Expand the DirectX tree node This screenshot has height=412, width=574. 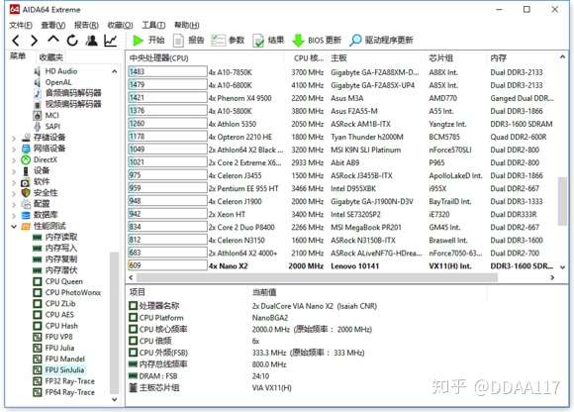click(14, 160)
